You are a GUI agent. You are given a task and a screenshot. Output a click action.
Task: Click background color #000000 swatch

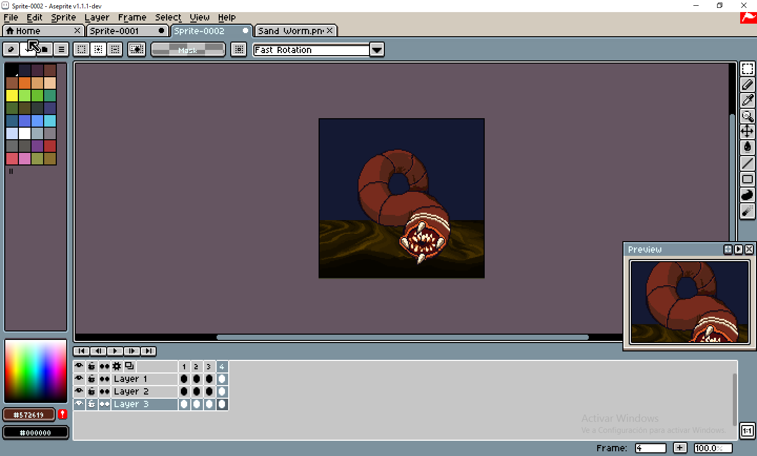35,432
